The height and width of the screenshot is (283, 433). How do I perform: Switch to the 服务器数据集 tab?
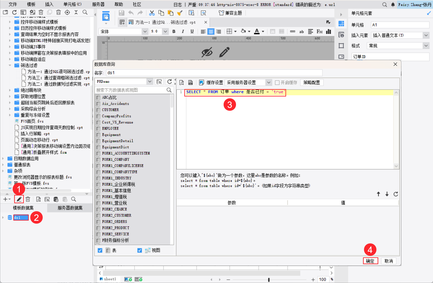(70, 208)
